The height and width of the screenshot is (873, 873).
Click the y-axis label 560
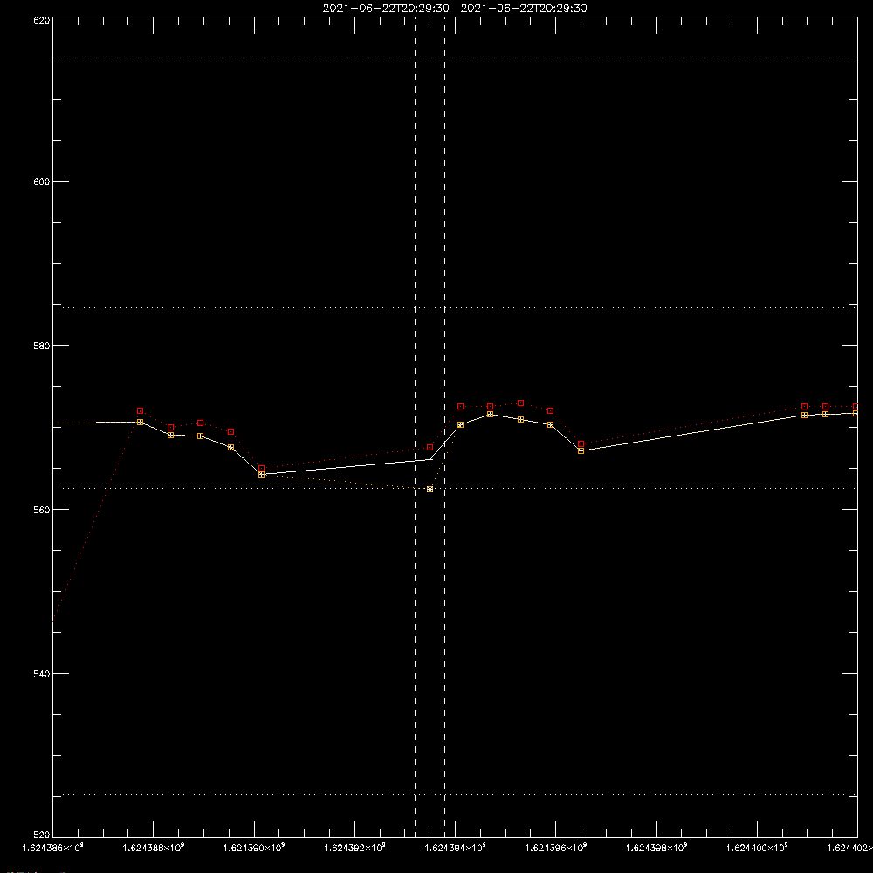[x=42, y=510]
